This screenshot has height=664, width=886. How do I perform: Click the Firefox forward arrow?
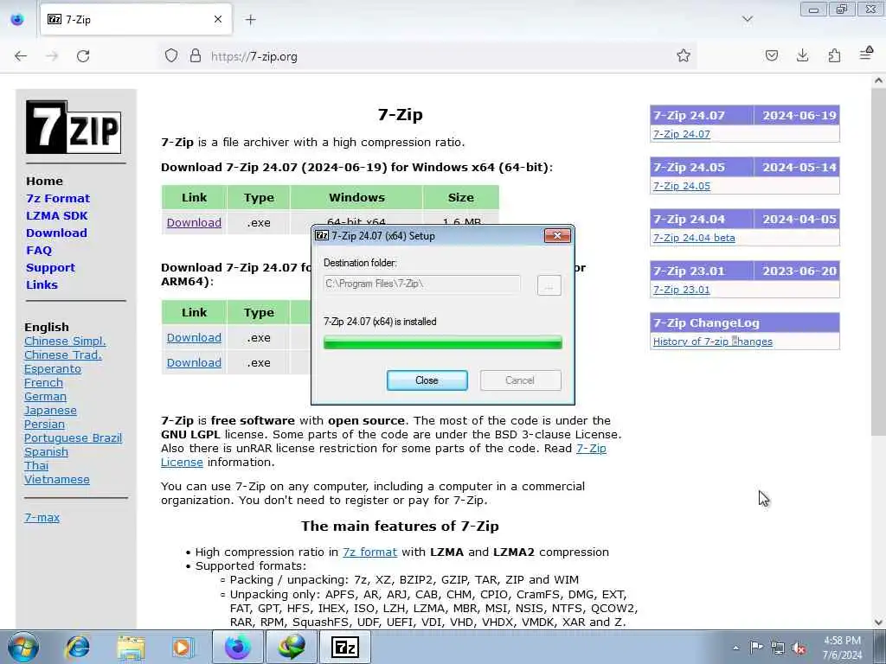(52, 56)
